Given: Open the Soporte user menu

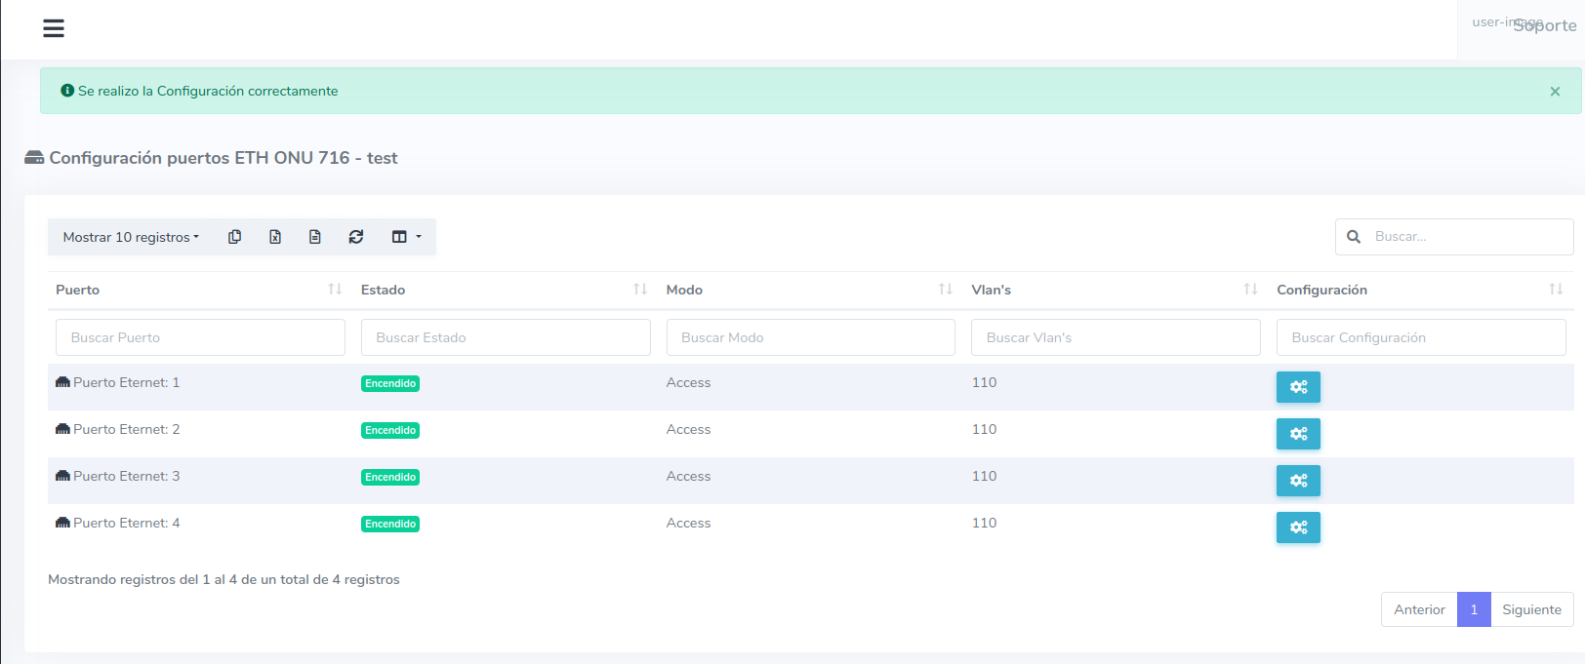Looking at the screenshot, I should (x=1523, y=25).
